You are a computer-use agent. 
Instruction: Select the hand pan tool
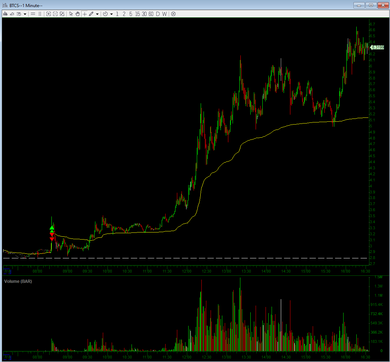tap(78, 14)
